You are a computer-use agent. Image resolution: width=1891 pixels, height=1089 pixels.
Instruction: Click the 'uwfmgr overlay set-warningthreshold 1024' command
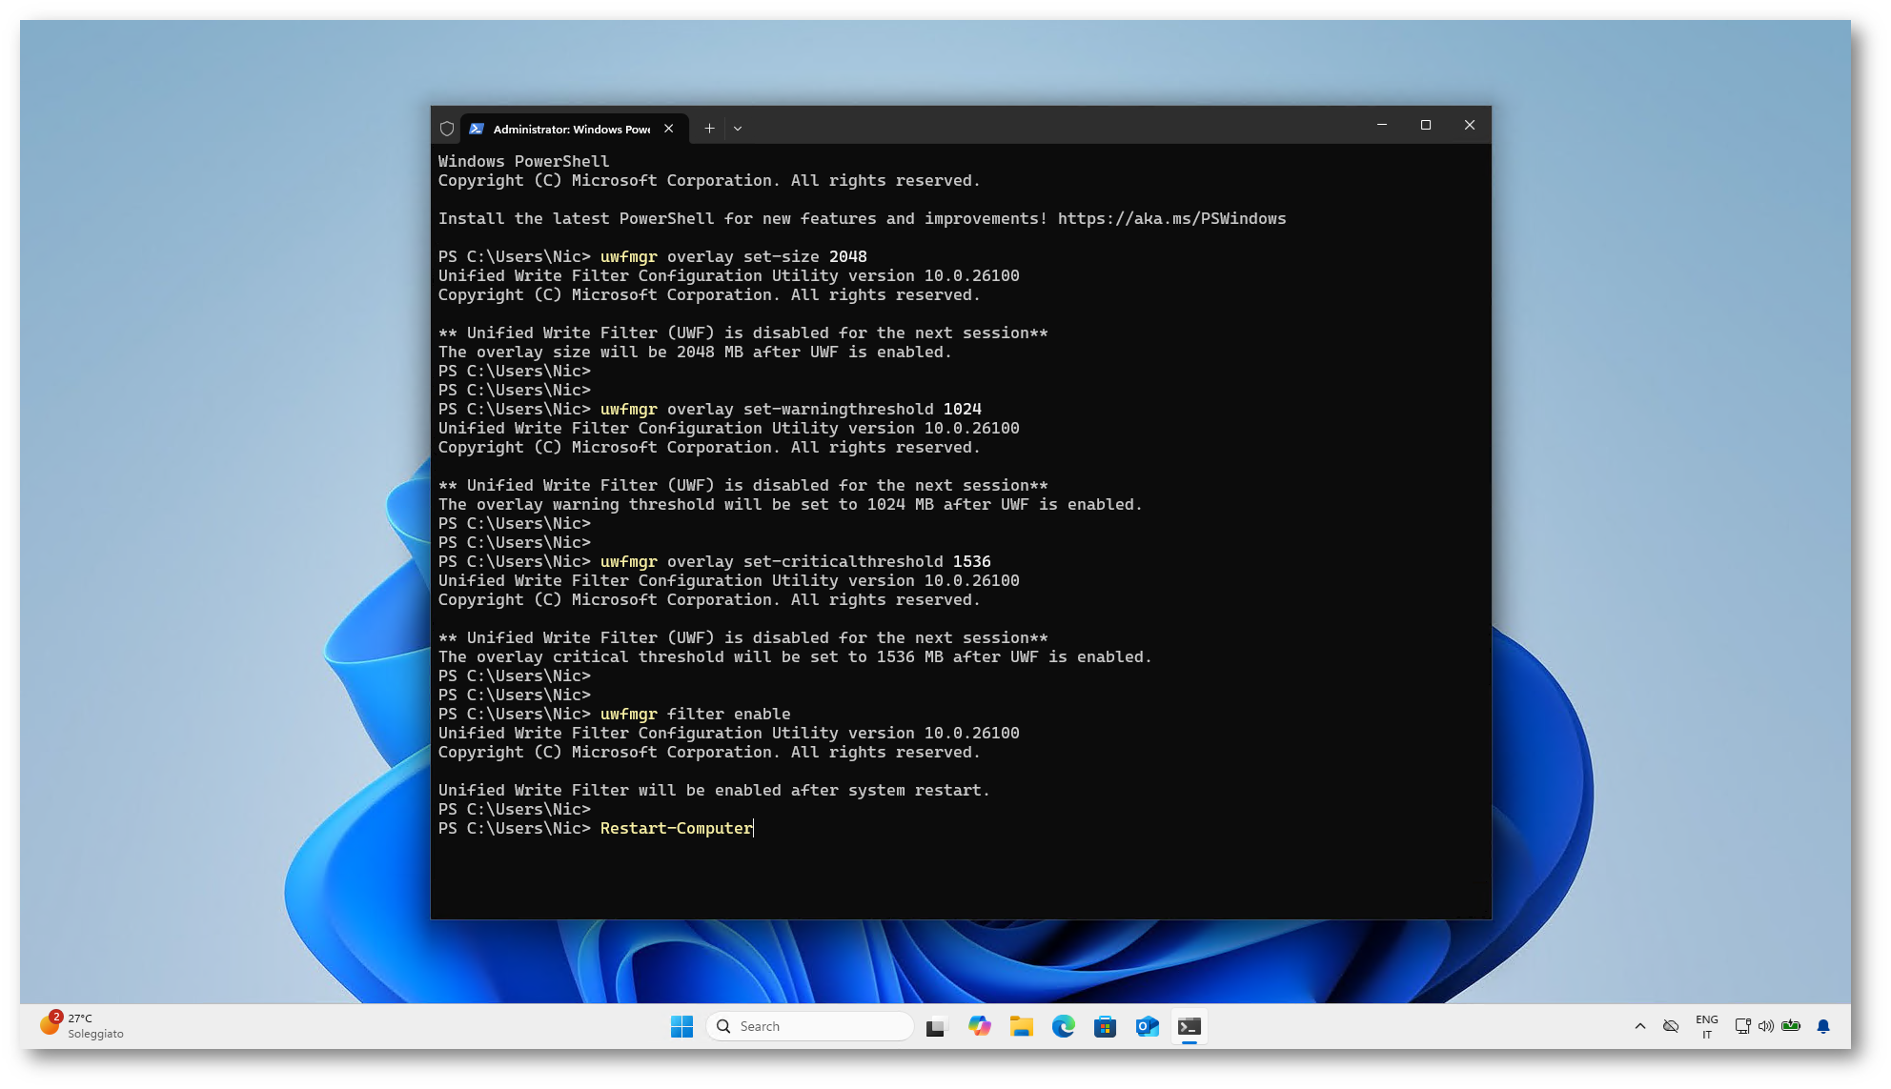pyautogui.click(x=790, y=409)
